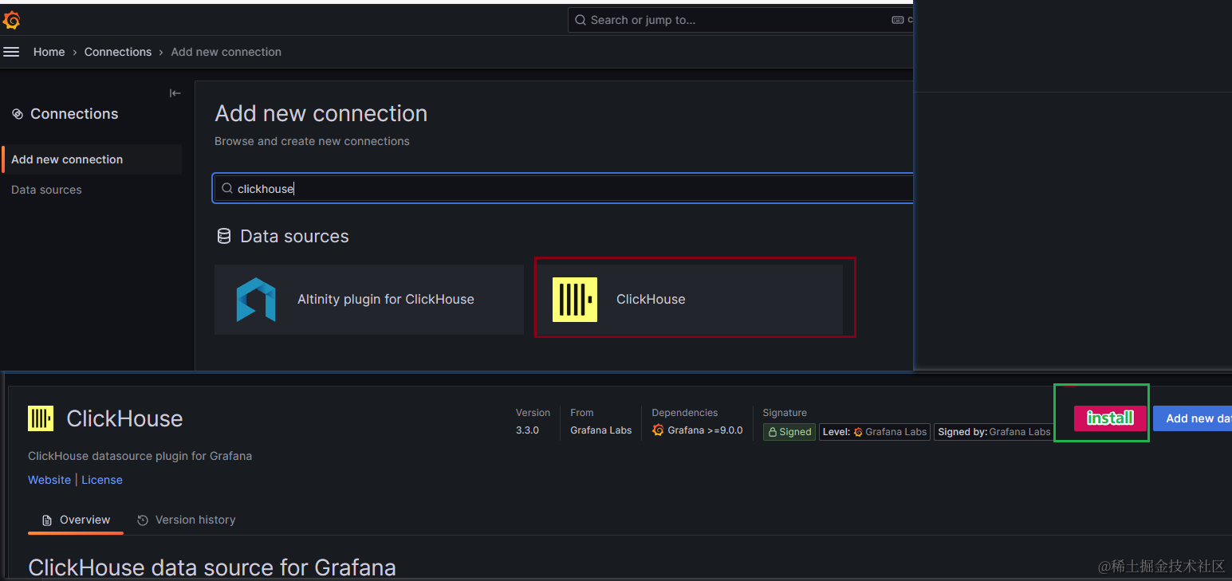Collapse the Connections sidebar panel
Viewport: 1232px width, 581px height.
tap(175, 93)
